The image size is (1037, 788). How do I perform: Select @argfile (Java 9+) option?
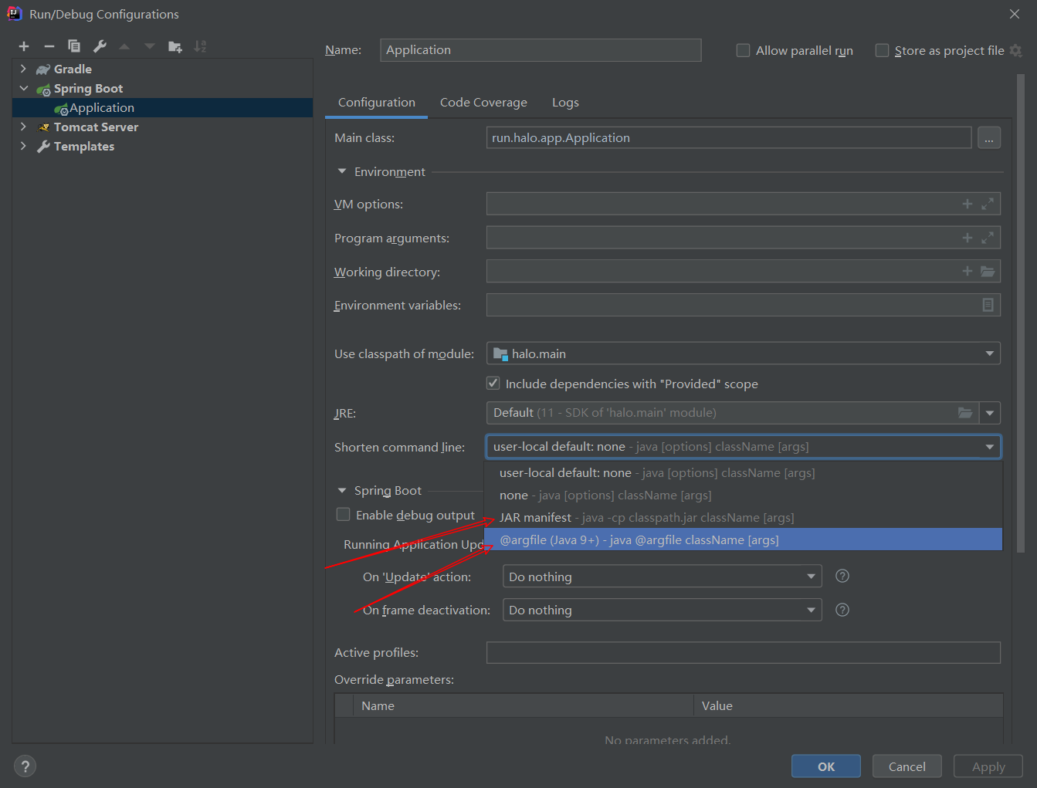744,539
